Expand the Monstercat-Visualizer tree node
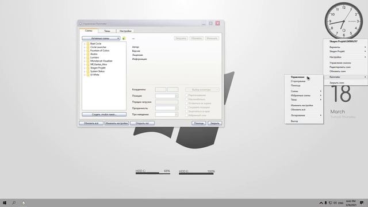Image resolution: width=368 pixels, height=207 pixels. pos(85,61)
